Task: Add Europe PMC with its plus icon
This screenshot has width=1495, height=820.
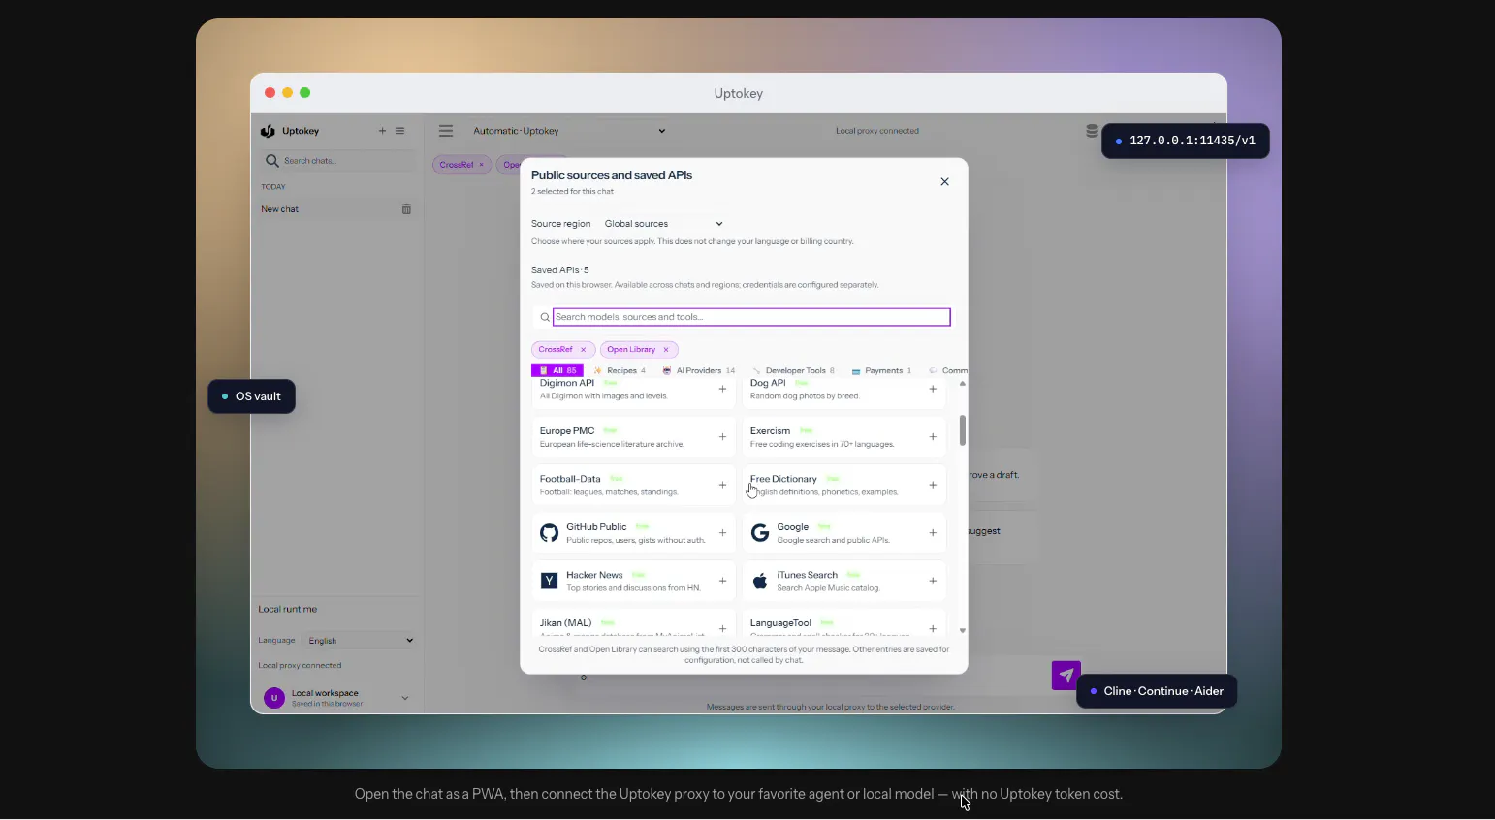Action: pyautogui.click(x=722, y=437)
